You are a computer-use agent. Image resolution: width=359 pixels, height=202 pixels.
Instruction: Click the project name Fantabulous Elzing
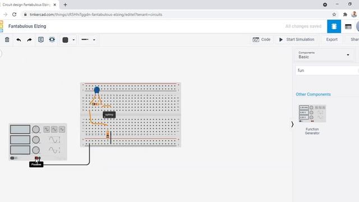coord(27,26)
